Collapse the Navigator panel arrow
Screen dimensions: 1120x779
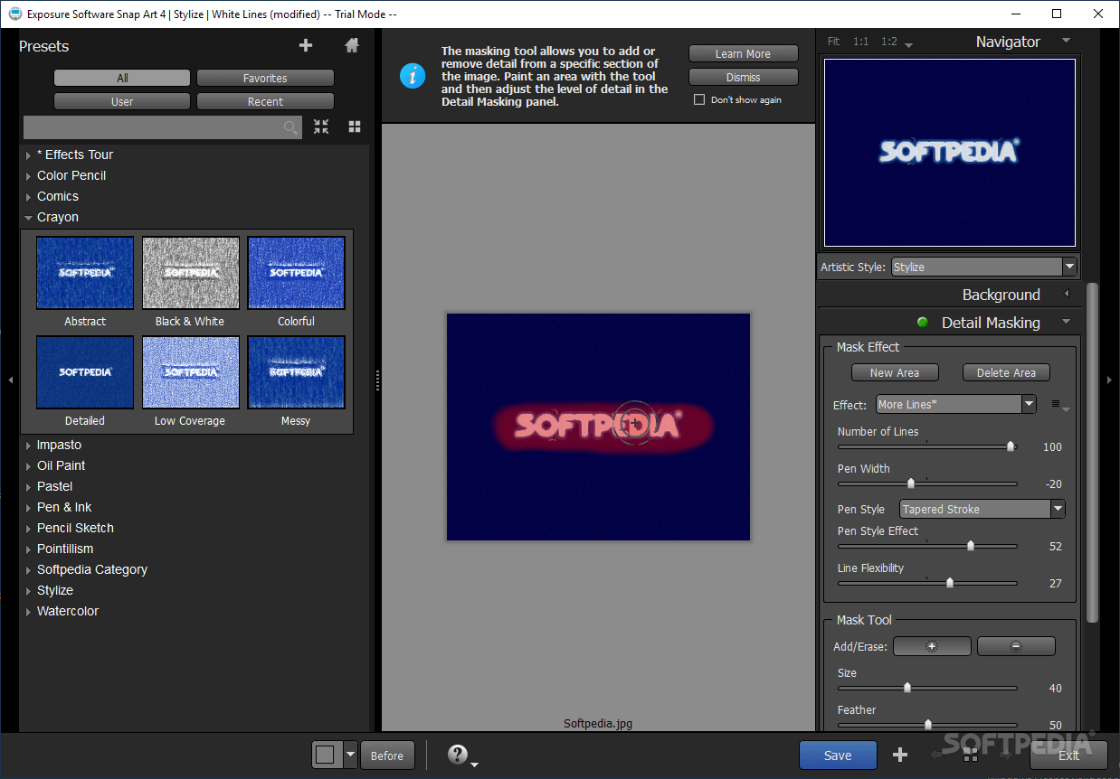pos(1066,41)
